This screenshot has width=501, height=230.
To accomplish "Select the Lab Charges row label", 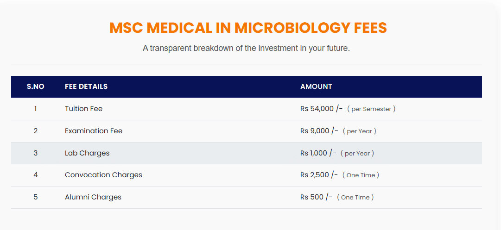I will click(x=87, y=153).
